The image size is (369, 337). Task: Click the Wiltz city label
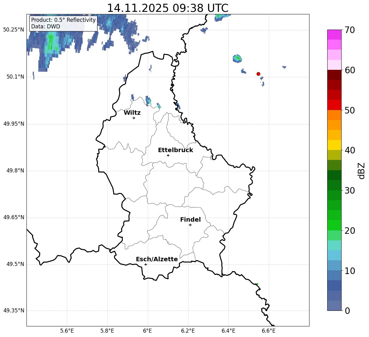click(132, 113)
